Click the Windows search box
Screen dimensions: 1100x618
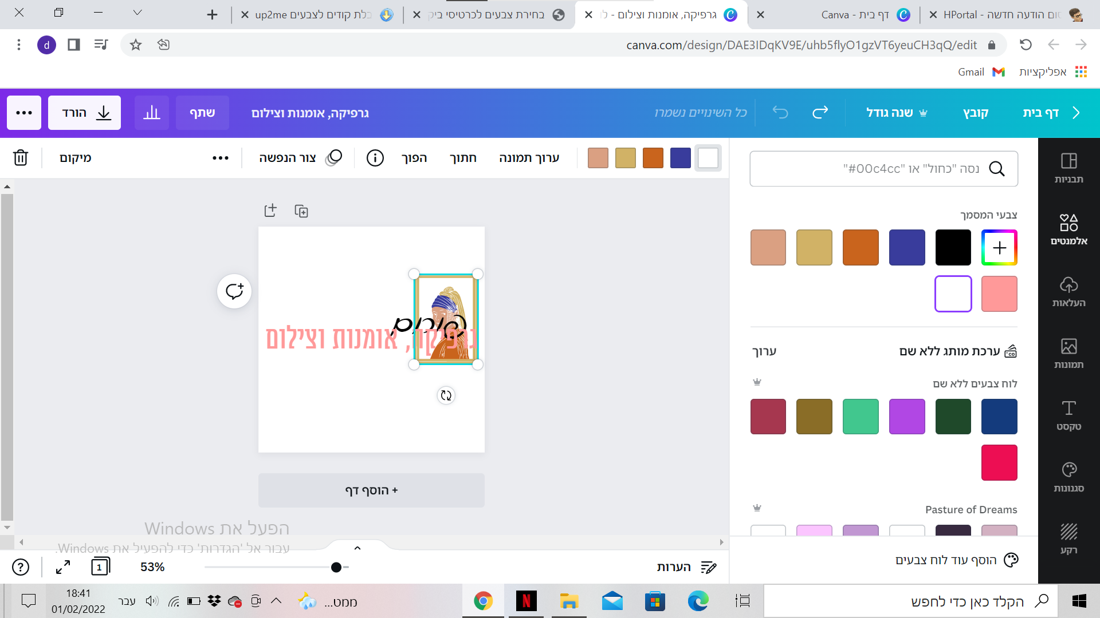click(911, 601)
